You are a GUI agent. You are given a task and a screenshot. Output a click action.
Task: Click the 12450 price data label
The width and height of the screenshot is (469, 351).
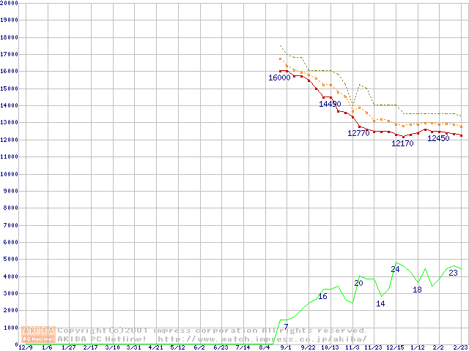pyautogui.click(x=438, y=138)
